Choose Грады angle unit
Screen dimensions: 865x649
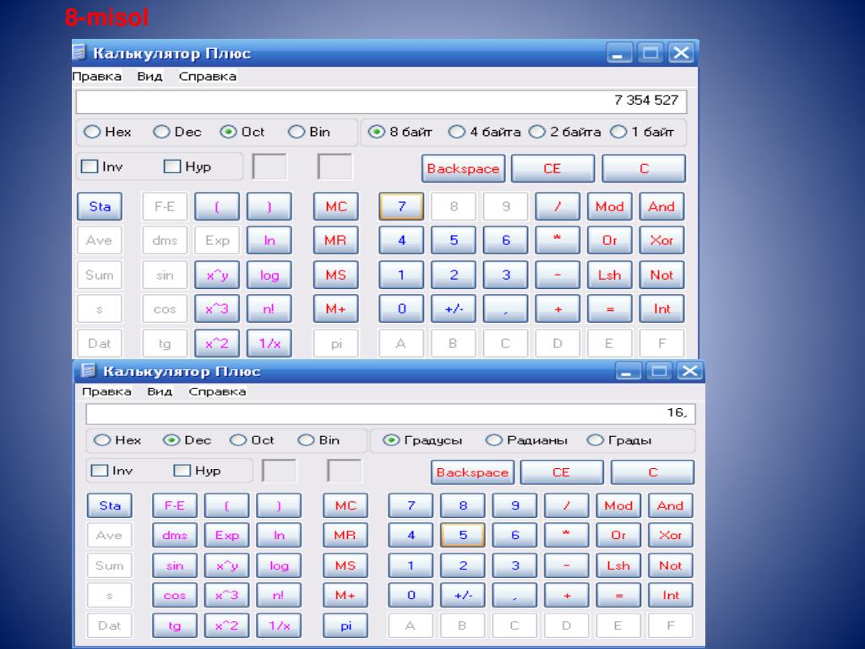(596, 440)
